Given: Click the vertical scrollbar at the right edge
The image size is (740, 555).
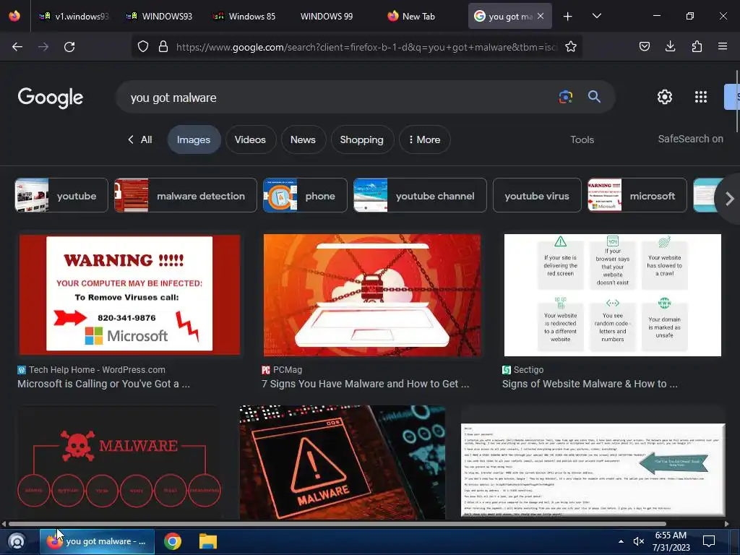Looking at the screenshot, I should [x=736, y=101].
